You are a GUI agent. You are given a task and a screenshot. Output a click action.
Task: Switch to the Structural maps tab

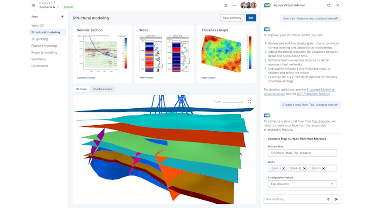[x=102, y=89]
